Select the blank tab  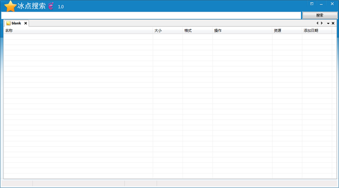pyautogui.click(x=16, y=23)
